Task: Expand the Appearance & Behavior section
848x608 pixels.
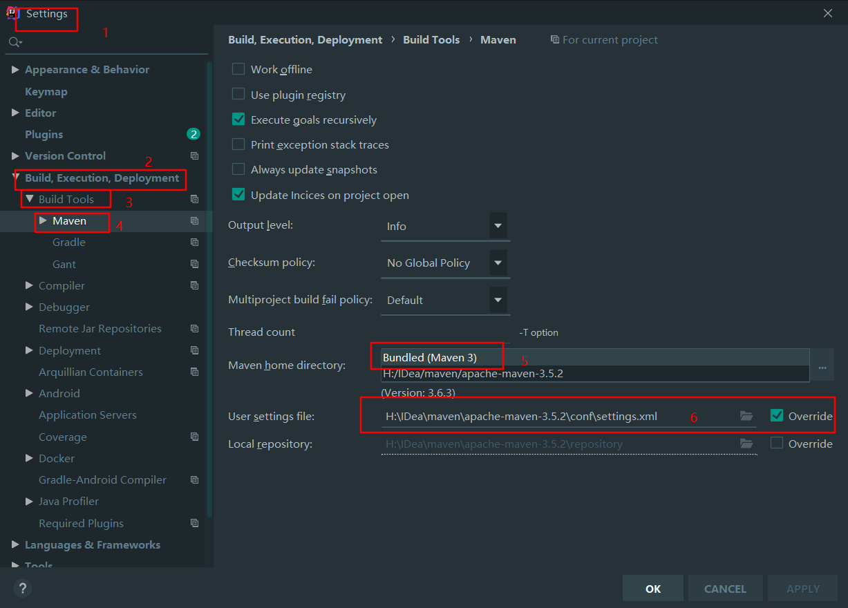Action: (x=15, y=70)
